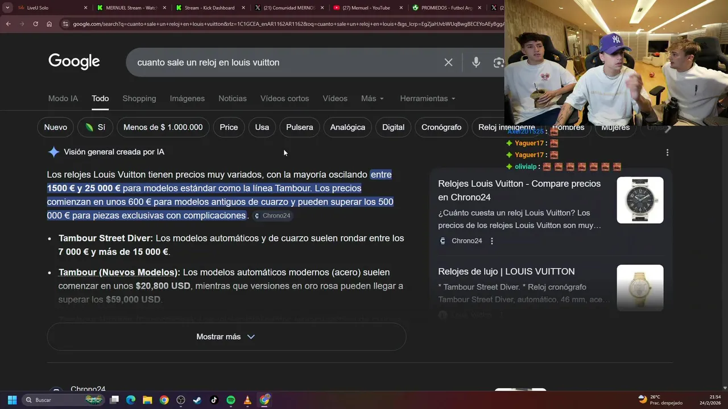The width and height of the screenshot is (728, 409).
Task: Open Steam from taskbar
Action: click(197, 400)
